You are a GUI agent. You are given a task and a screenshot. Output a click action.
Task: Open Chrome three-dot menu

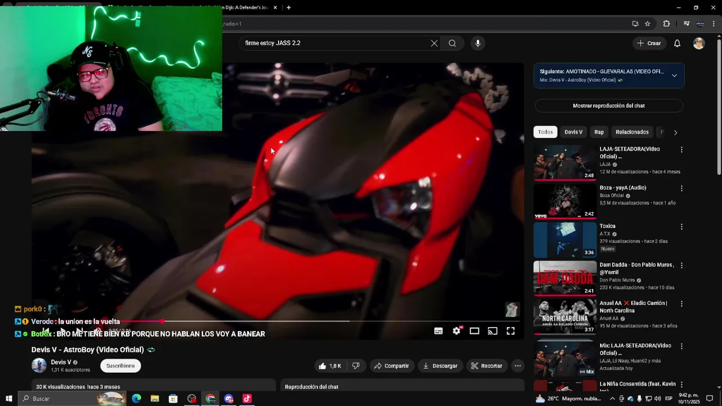pyautogui.click(x=714, y=24)
